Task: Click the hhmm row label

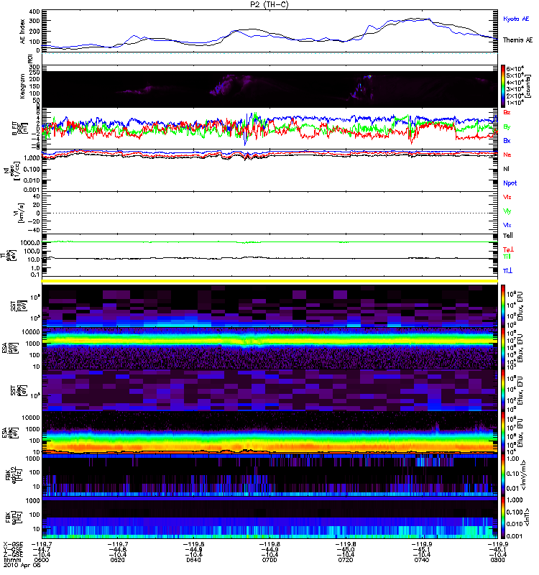Action: click(x=11, y=560)
